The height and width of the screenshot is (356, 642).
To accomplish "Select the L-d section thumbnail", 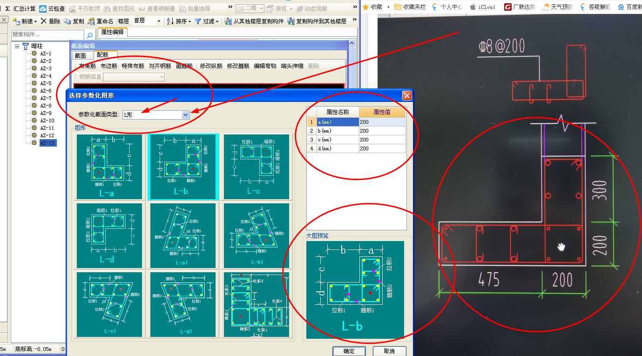I will pos(109,235).
